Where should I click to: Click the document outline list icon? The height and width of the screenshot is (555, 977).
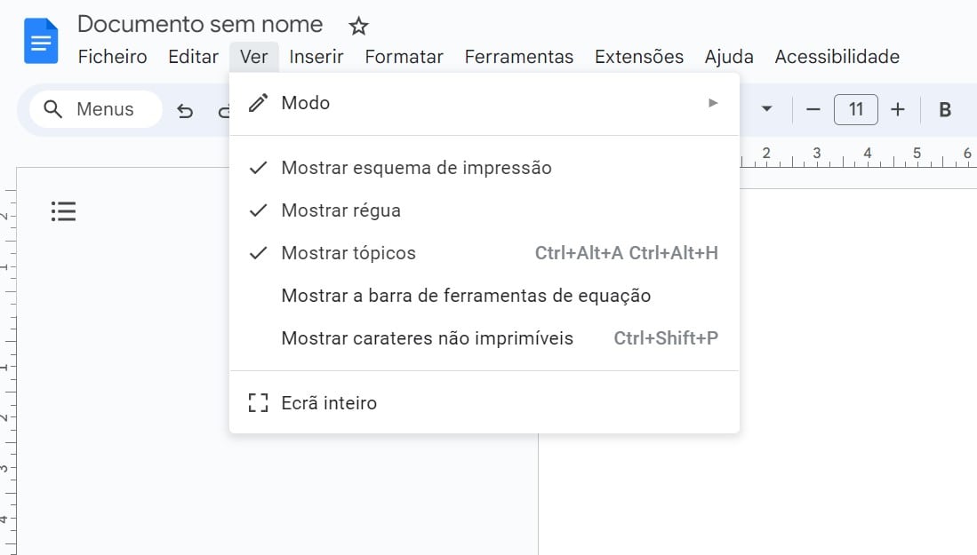pyautogui.click(x=63, y=211)
